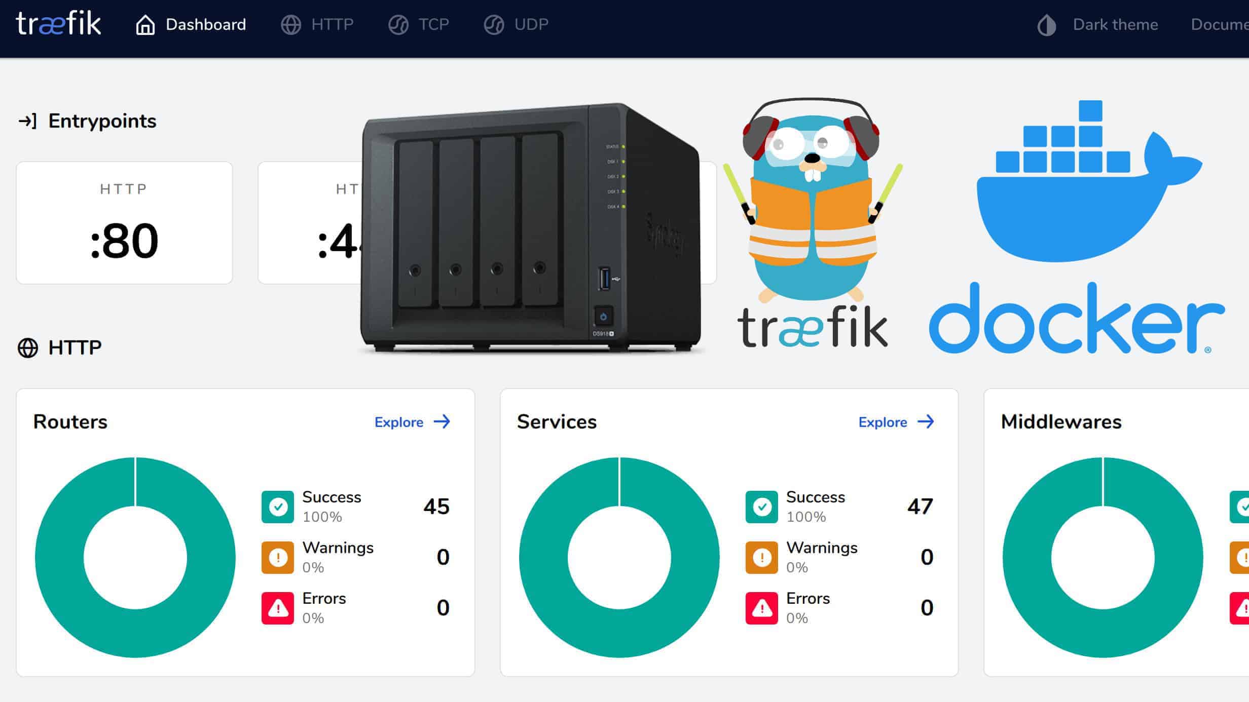
Task: Toggle the Dark theme option
Action: [1098, 25]
